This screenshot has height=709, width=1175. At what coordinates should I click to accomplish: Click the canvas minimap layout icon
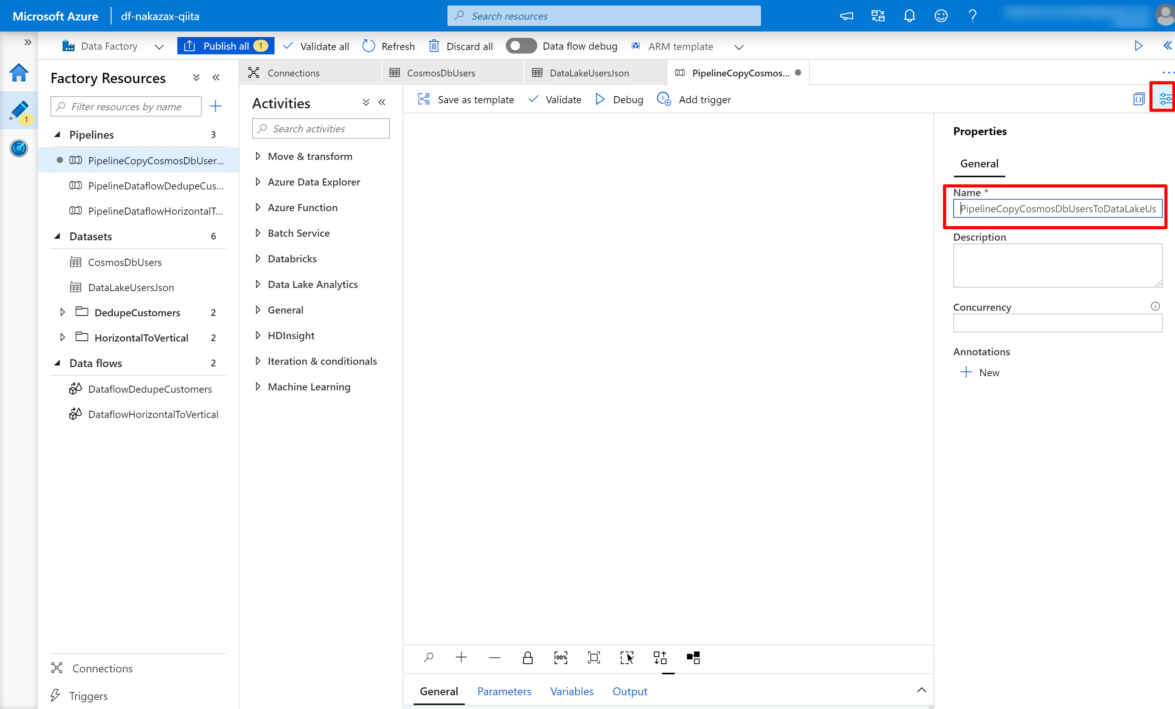point(693,657)
